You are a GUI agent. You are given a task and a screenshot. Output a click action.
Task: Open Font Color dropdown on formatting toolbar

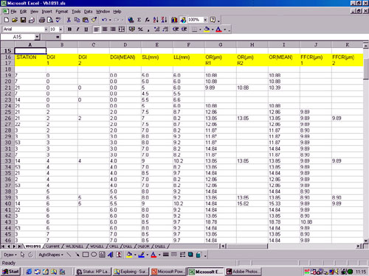click(225, 29)
